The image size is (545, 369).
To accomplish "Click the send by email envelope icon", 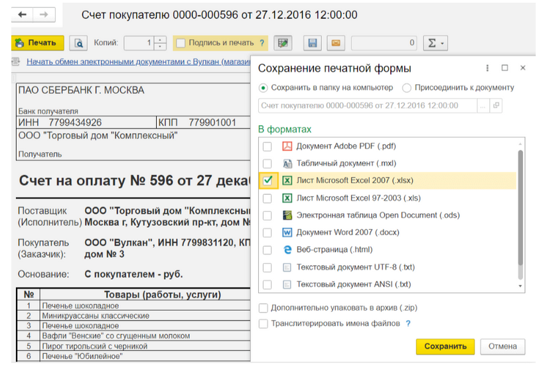I will click(336, 43).
